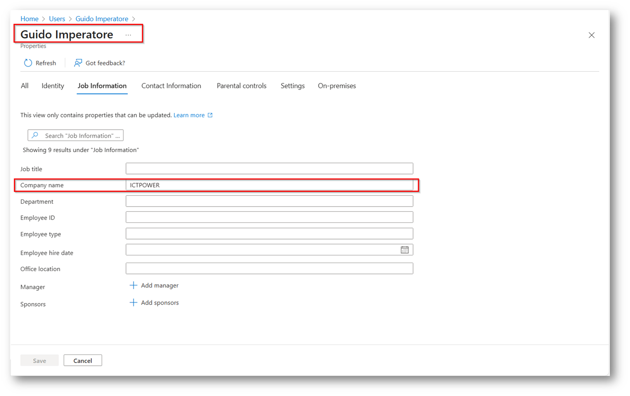Viewport: 630px width, 396px height.
Task: Follow the Learn more link
Action: pos(189,115)
